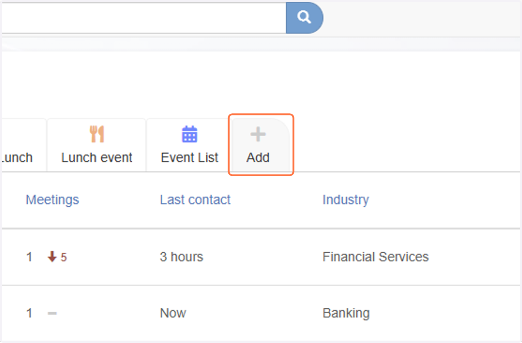Open the Lunch event tab
Viewport: 522px width, 343px height.
[97, 145]
